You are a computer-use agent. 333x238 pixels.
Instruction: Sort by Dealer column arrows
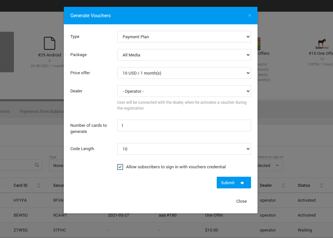click(x=283, y=185)
